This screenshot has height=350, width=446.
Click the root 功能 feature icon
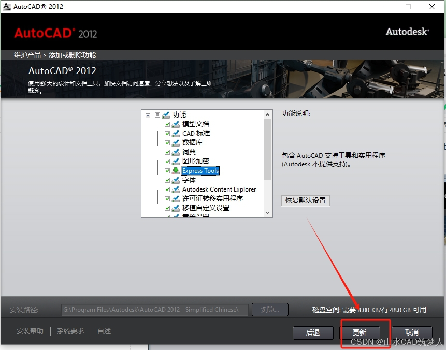(166, 115)
